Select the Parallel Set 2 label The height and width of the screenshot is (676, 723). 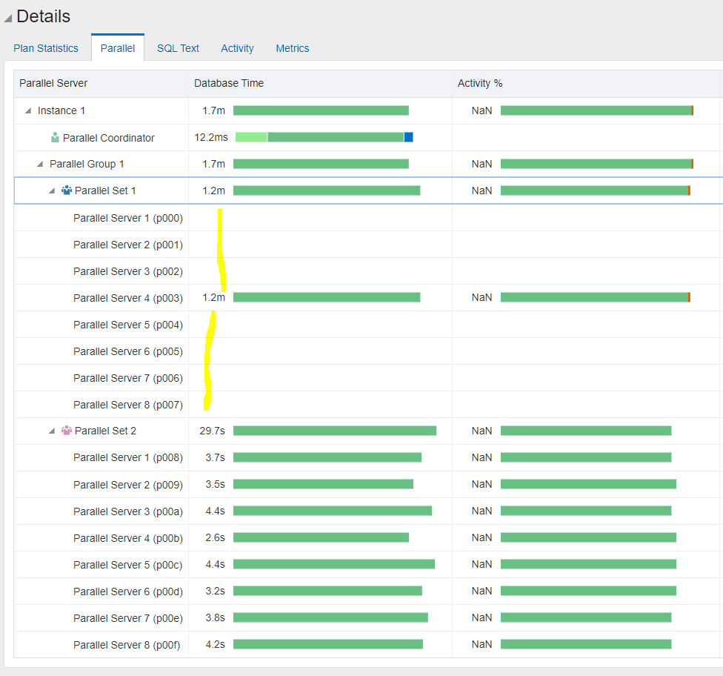pos(105,431)
